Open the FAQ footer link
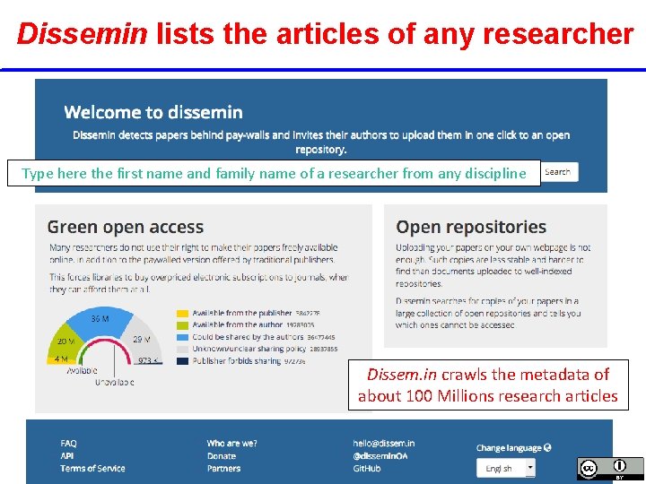The height and width of the screenshot is (484, 646). [x=68, y=444]
